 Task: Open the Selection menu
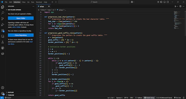17,2
